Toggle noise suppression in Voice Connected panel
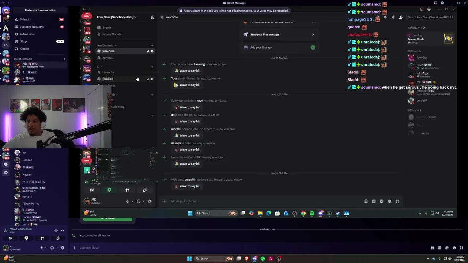The image size is (468, 263). [56, 230]
